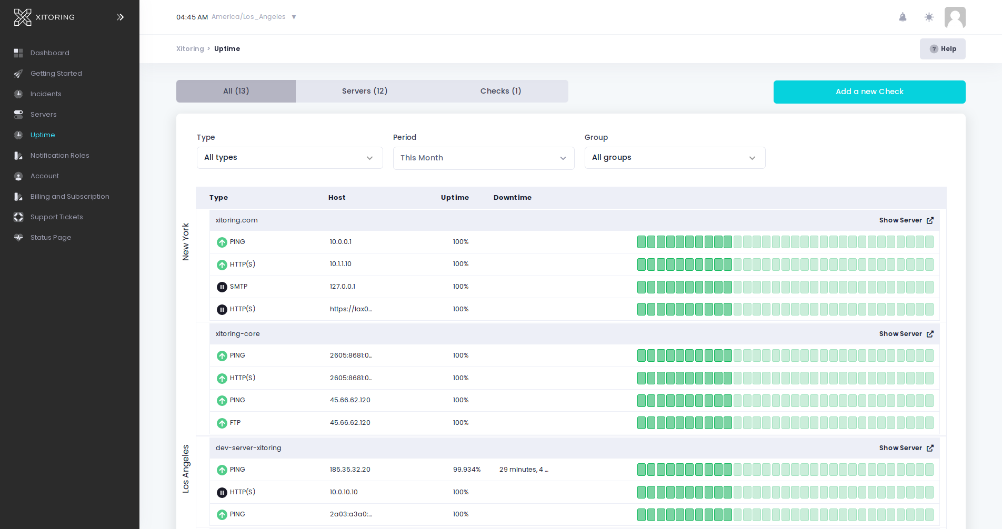Click Xitoring breadcrumb link

190,49
